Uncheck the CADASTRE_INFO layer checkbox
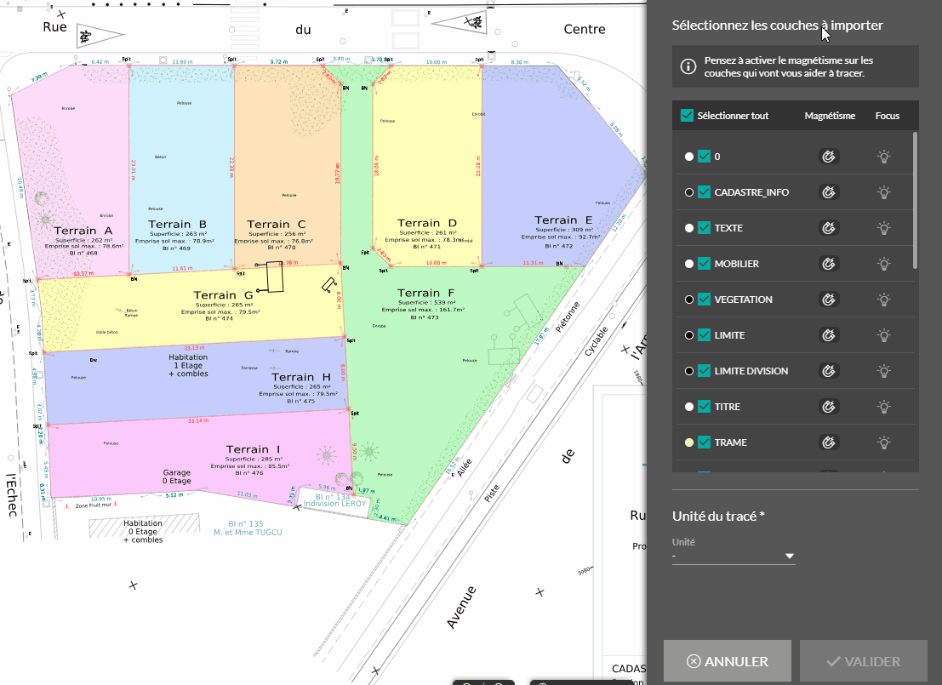The width and height of the screenshot is (942, 685). pyautogui.click(x=704, y=192)
